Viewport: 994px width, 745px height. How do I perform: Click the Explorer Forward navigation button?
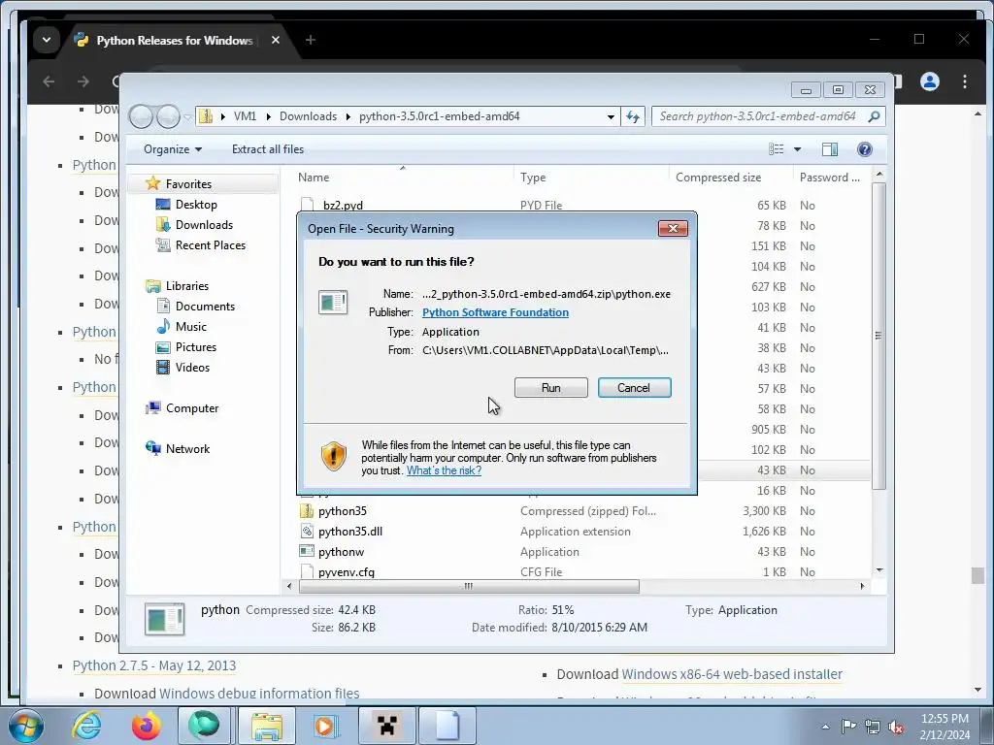pos(168,116)
